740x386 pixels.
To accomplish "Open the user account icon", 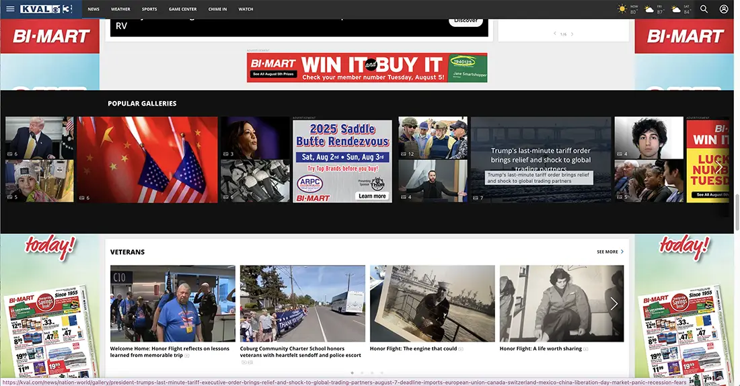I will (x=723, y=9).
